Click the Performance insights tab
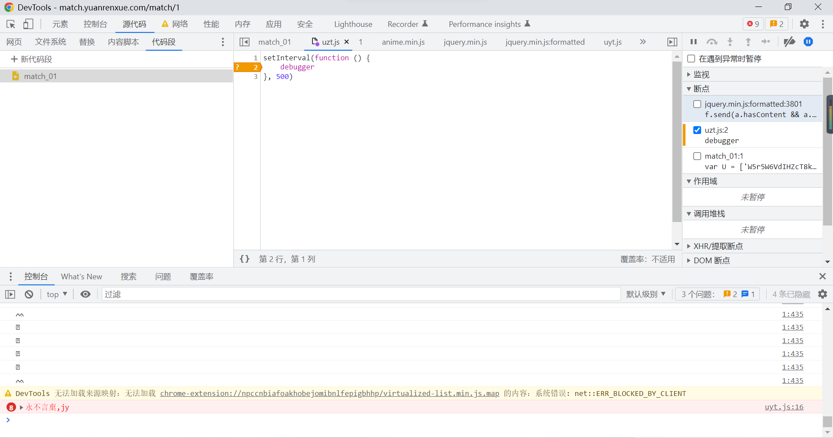Screen dimensions: 833x438 point(489,24)
